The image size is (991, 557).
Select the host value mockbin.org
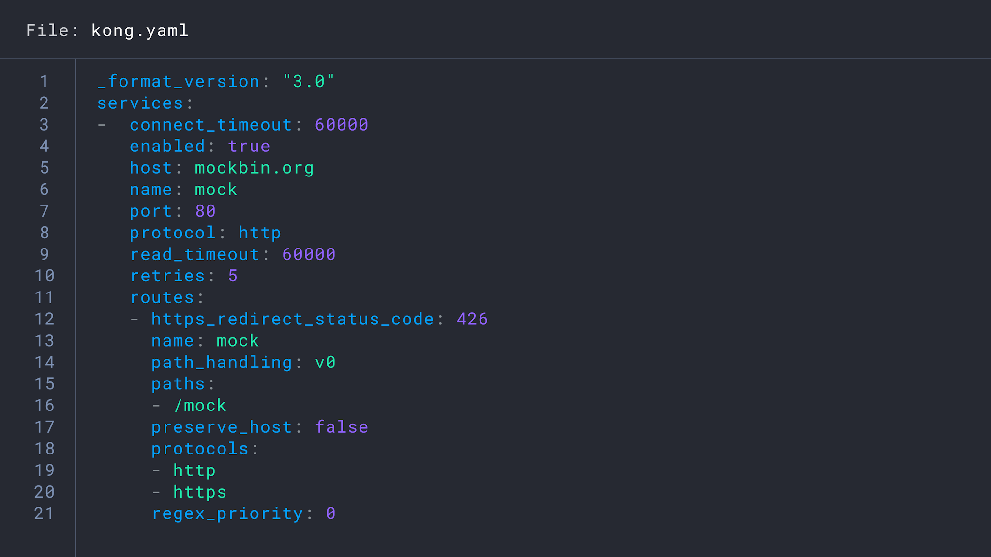pyautogui.click(x=254, y=167)
